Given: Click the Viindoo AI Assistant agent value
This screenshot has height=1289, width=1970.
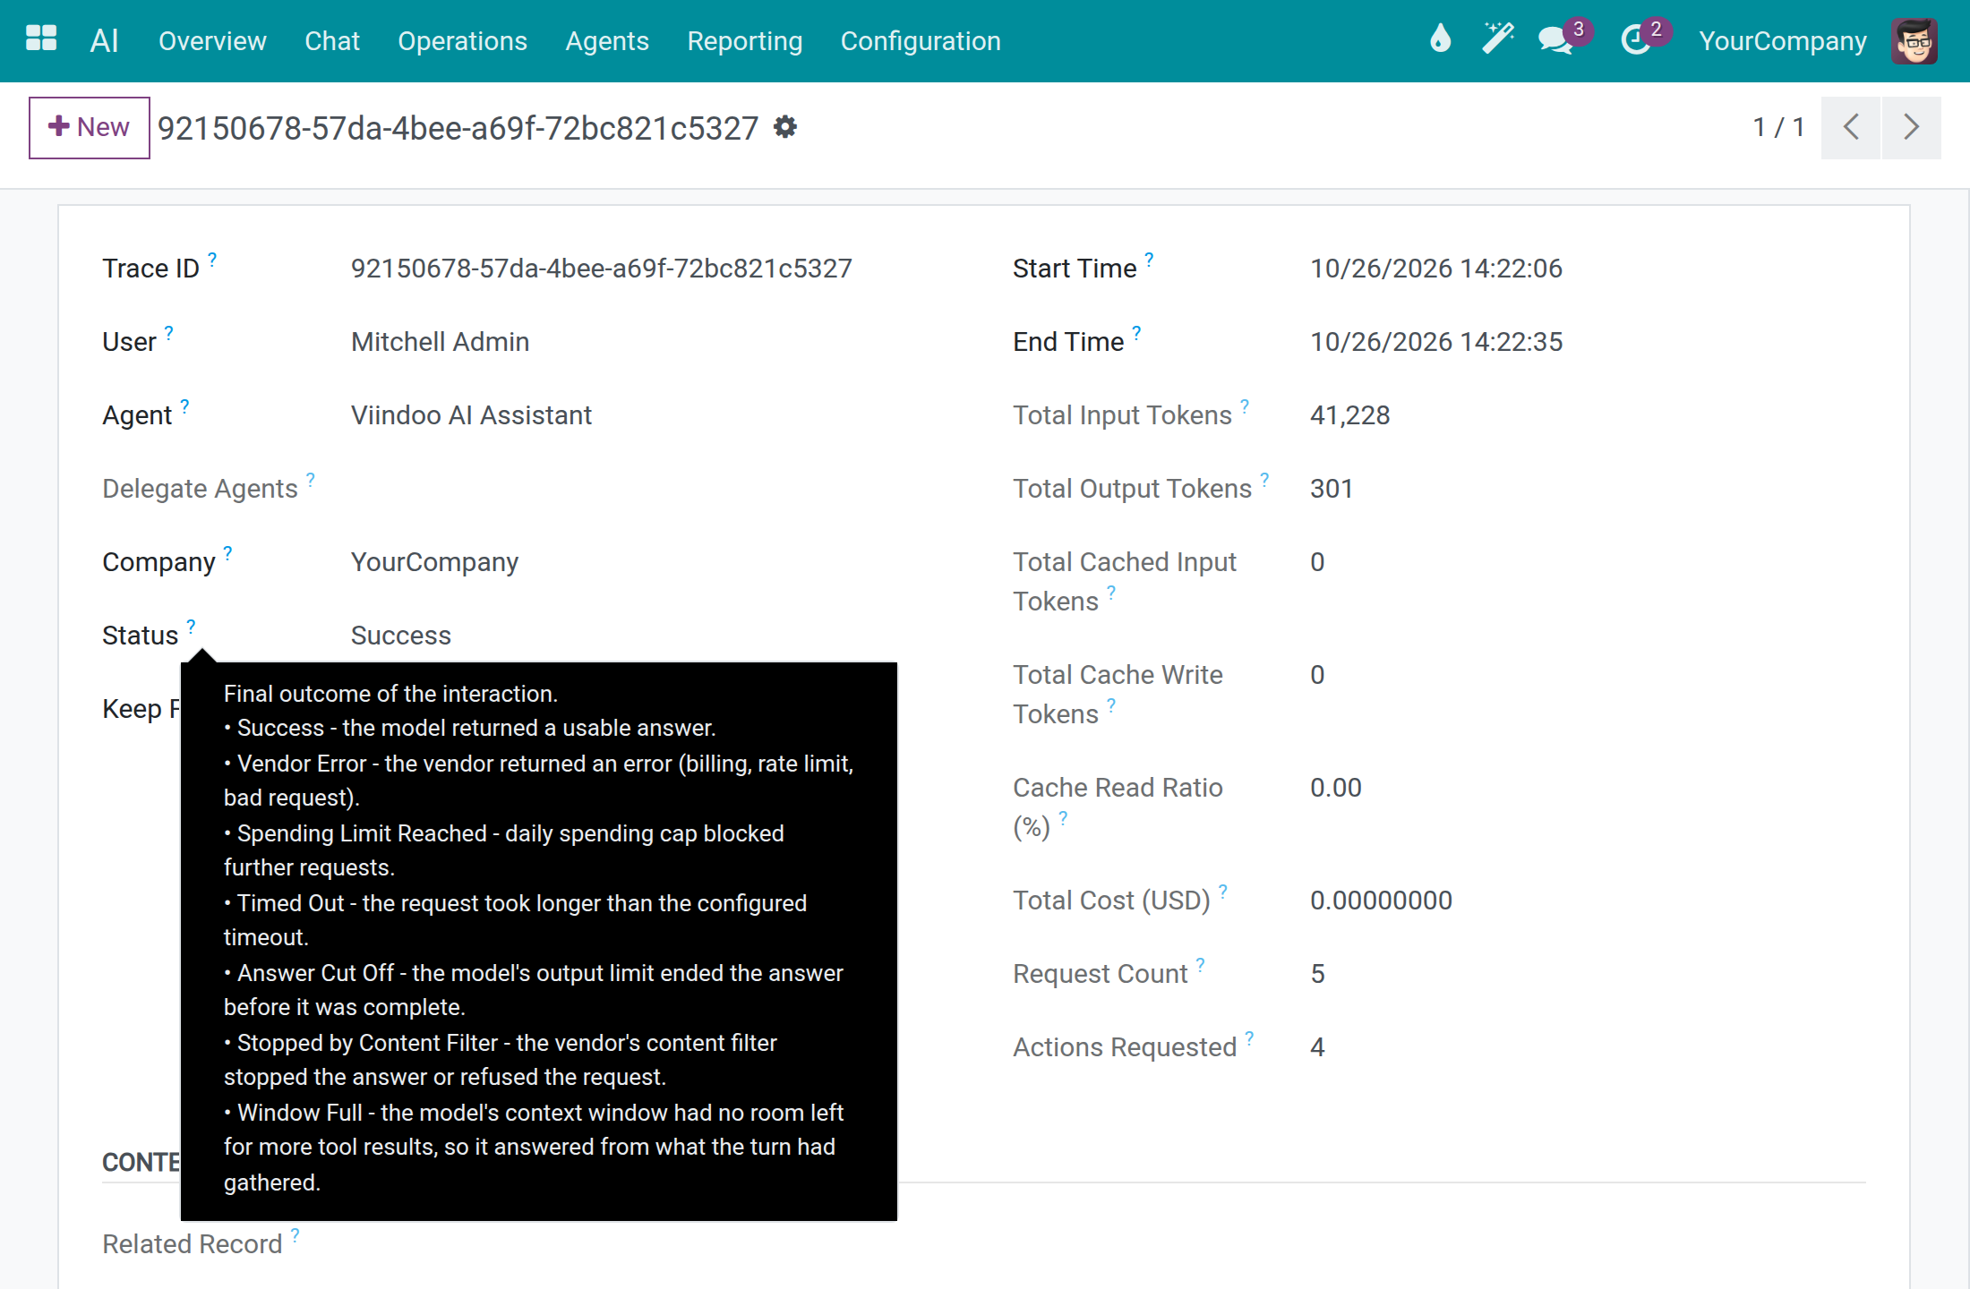Looking at the screenshot, I should click(471, 415).
